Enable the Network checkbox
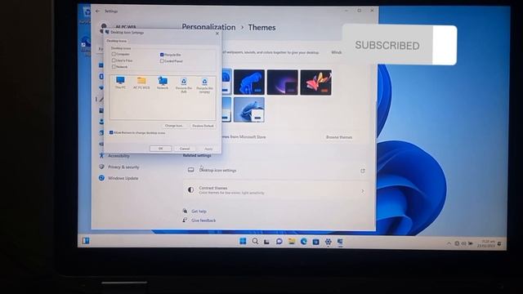 [x=114, y=67]
